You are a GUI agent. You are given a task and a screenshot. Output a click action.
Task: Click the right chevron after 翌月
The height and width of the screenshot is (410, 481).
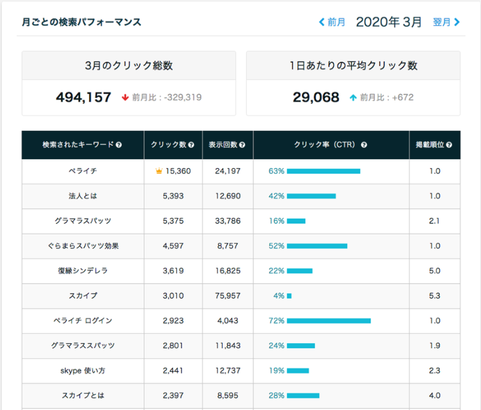[x=457, y=22]
